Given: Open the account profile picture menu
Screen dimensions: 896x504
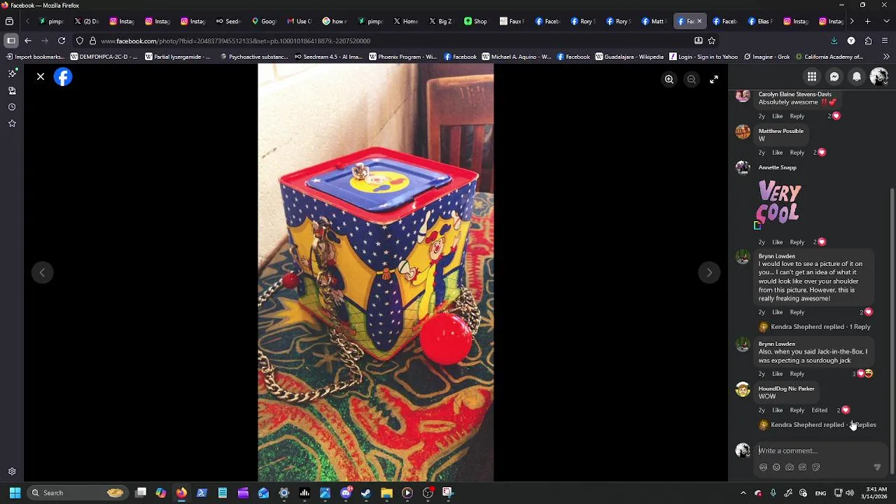Looking at the screenshot, I should click(x=878, y=77).
